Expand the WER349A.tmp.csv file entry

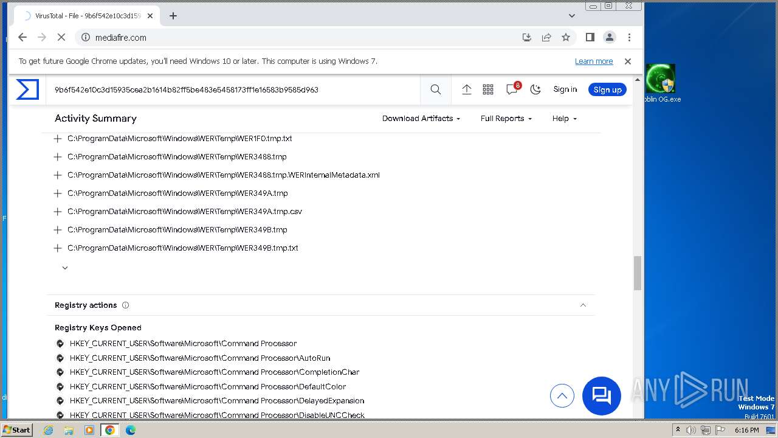(58, 212)
